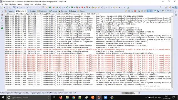Open the Navigate menu

click(x=13, y=4)
